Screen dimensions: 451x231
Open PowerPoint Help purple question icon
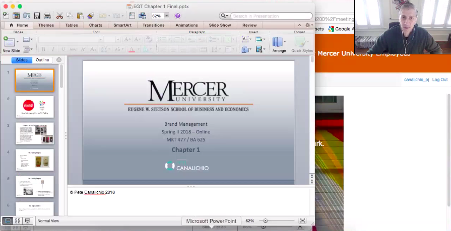pyautogui.click(x=178, y=16)
